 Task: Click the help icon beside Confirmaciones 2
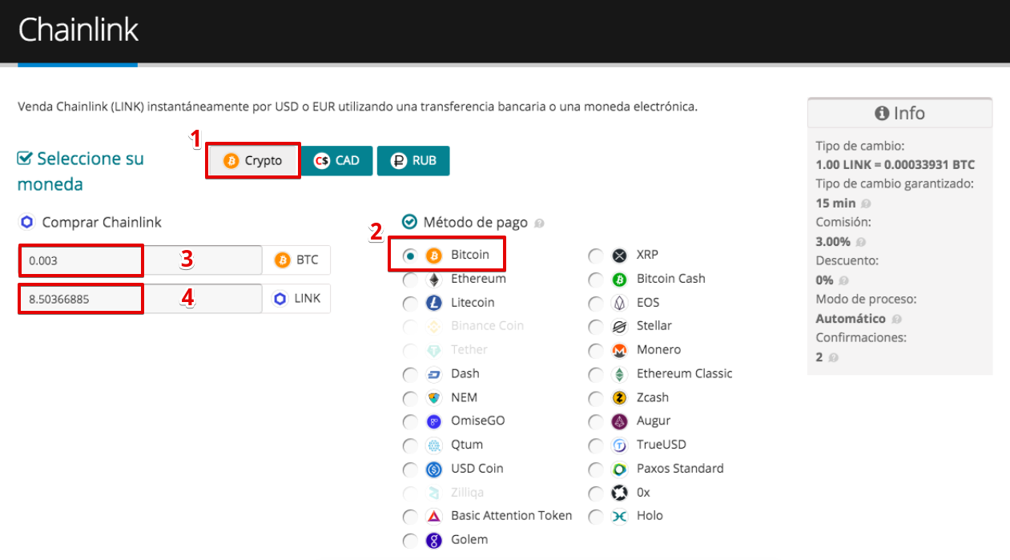tap(833, 357)
